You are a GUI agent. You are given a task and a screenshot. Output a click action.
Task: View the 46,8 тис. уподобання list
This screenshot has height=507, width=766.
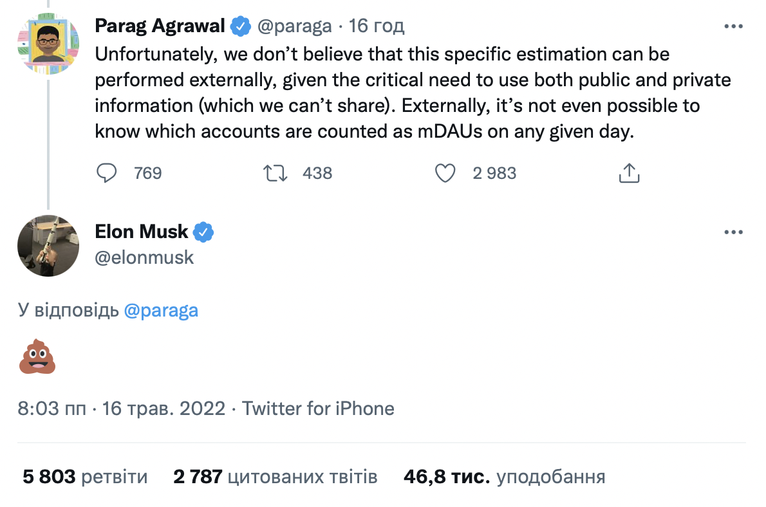(x=504, y=477)
